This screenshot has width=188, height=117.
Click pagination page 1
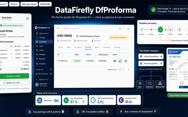click(128, 70)
